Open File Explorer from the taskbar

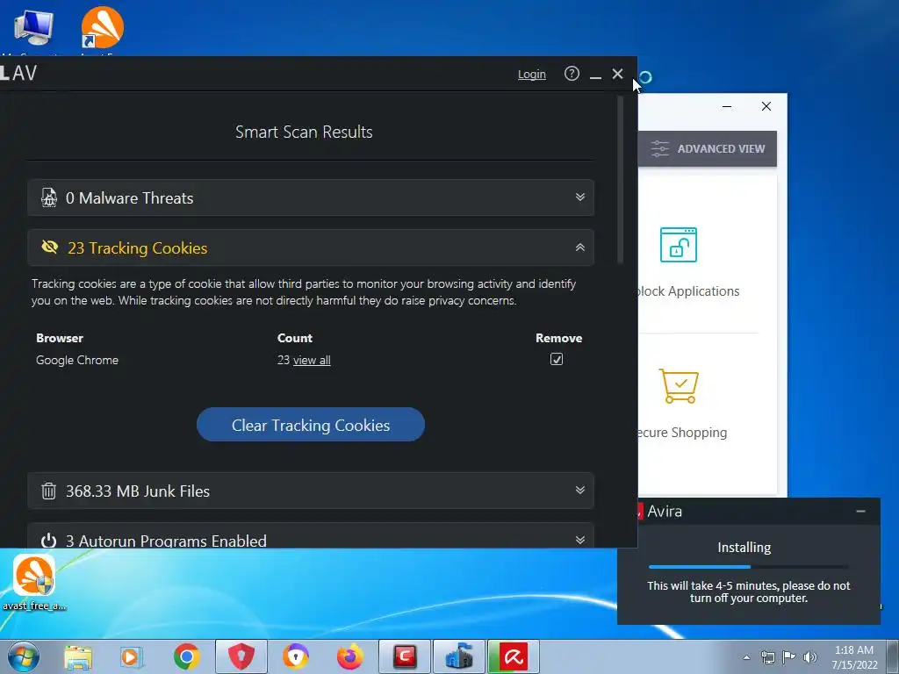pos(78,657)
